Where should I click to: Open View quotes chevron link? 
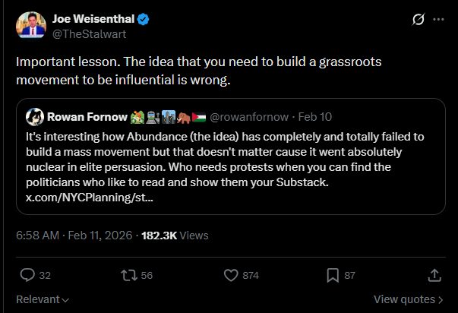coord(409,299)
